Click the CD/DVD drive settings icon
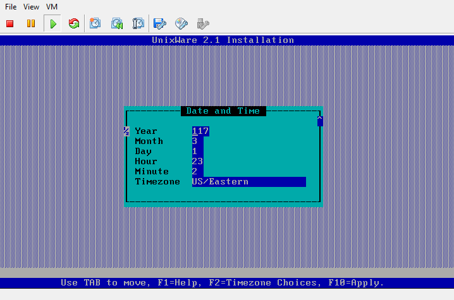Viewport: 454px width, 300px height. pyautogui.click(x=181, y=24)
